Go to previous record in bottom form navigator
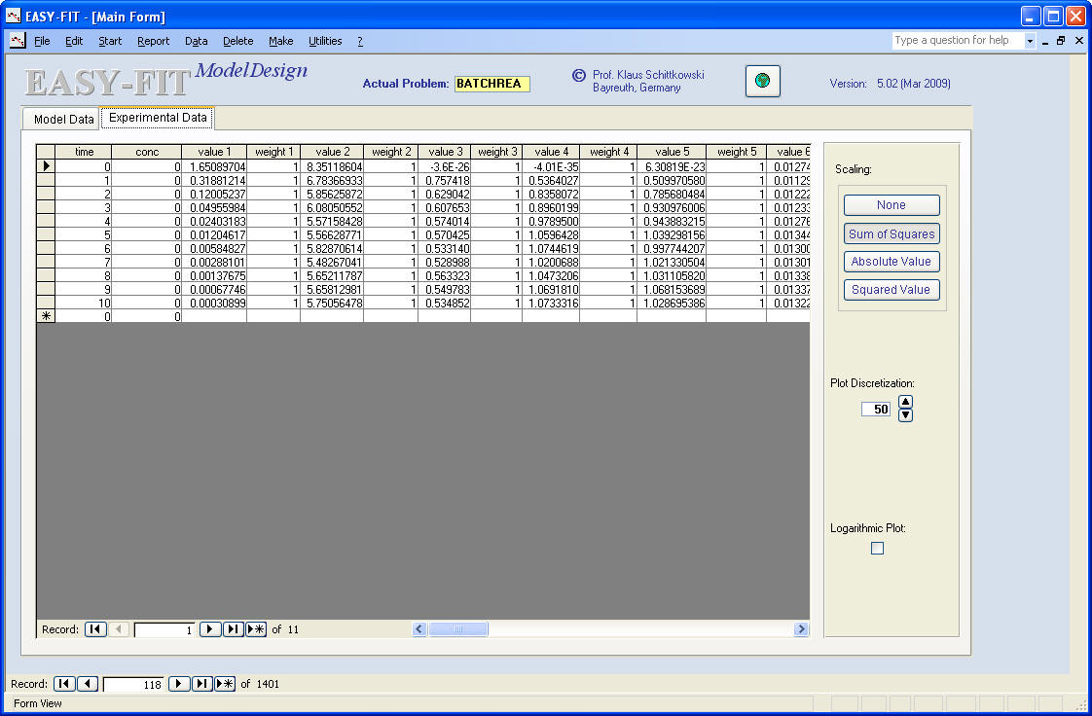This screenshot has width=1092, height=716. 88,684
